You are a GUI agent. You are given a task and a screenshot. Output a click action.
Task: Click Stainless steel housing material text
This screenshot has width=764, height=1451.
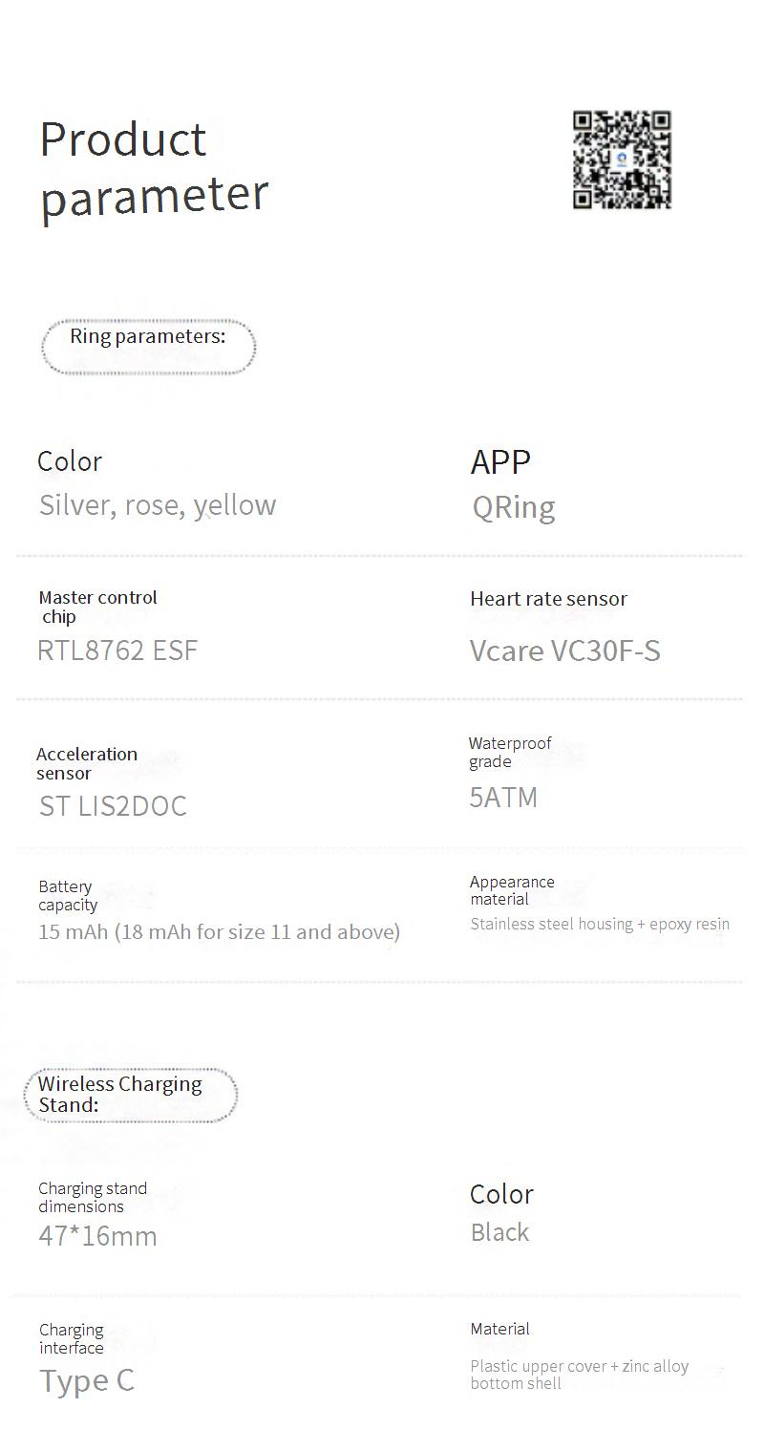[600, 925]
